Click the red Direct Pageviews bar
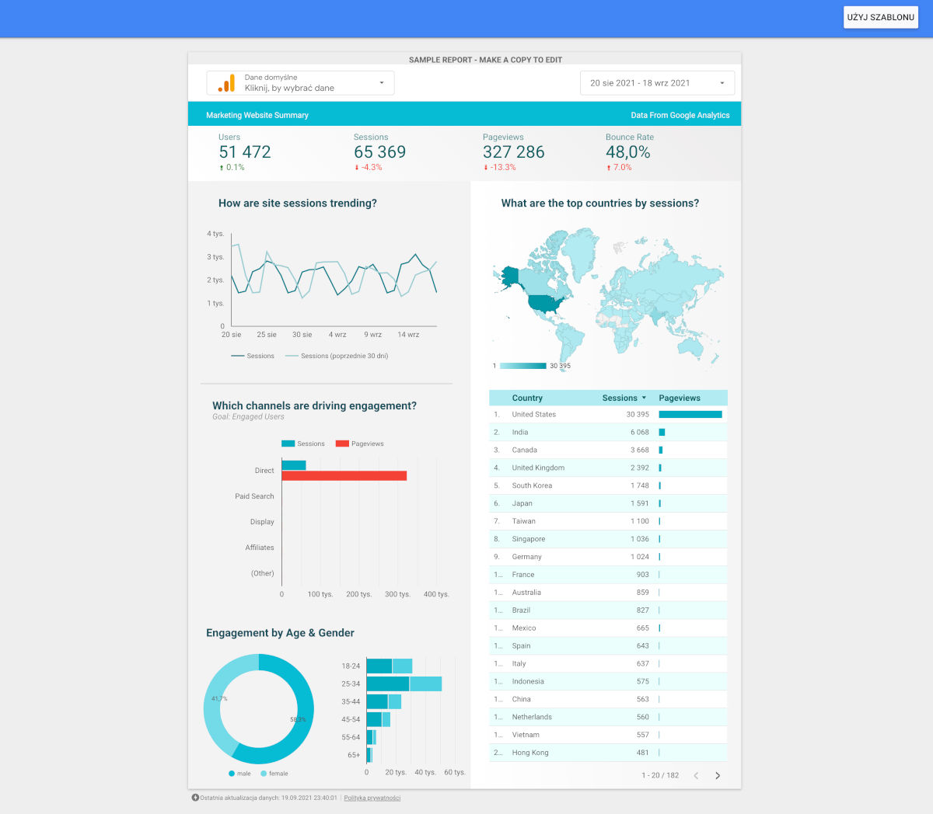The image size is (933, 814). coord(344,475)
